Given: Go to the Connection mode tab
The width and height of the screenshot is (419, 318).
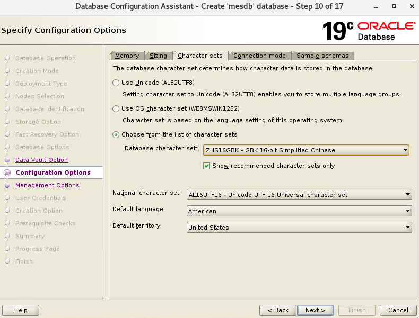Looking at the screenshot, I should coord(259,56).
